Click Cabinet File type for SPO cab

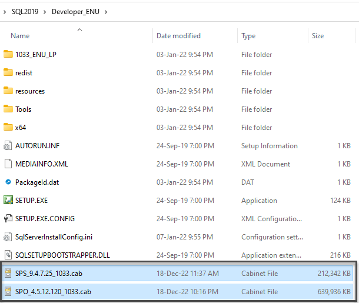coord(260,292)
